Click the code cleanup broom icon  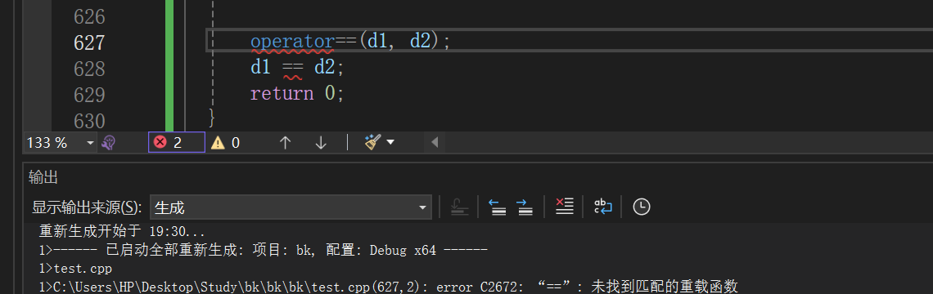[373, 143]
